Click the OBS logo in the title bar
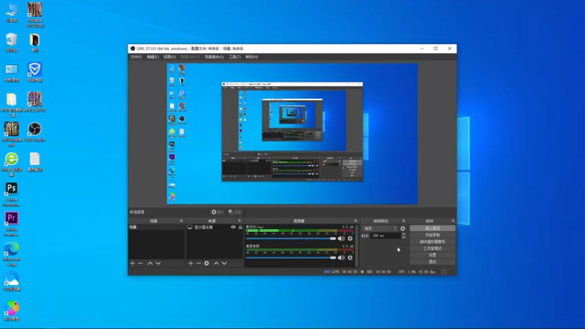Image resolution: width=585 pixels, height=329 pixels. click(132, 48)
